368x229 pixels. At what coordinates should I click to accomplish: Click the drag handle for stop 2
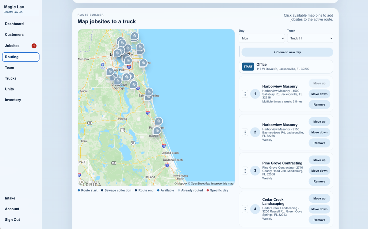point(245,132)
